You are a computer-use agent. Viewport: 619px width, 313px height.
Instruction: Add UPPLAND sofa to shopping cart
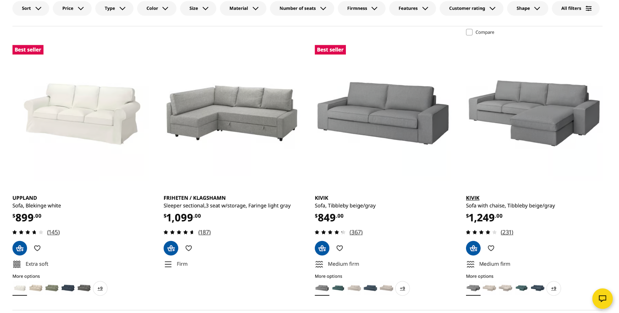click(x=20, y=248)
